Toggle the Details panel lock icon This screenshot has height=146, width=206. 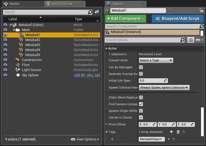[201, 10]
